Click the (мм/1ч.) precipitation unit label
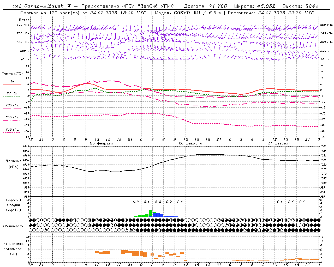 pos(14,210)
